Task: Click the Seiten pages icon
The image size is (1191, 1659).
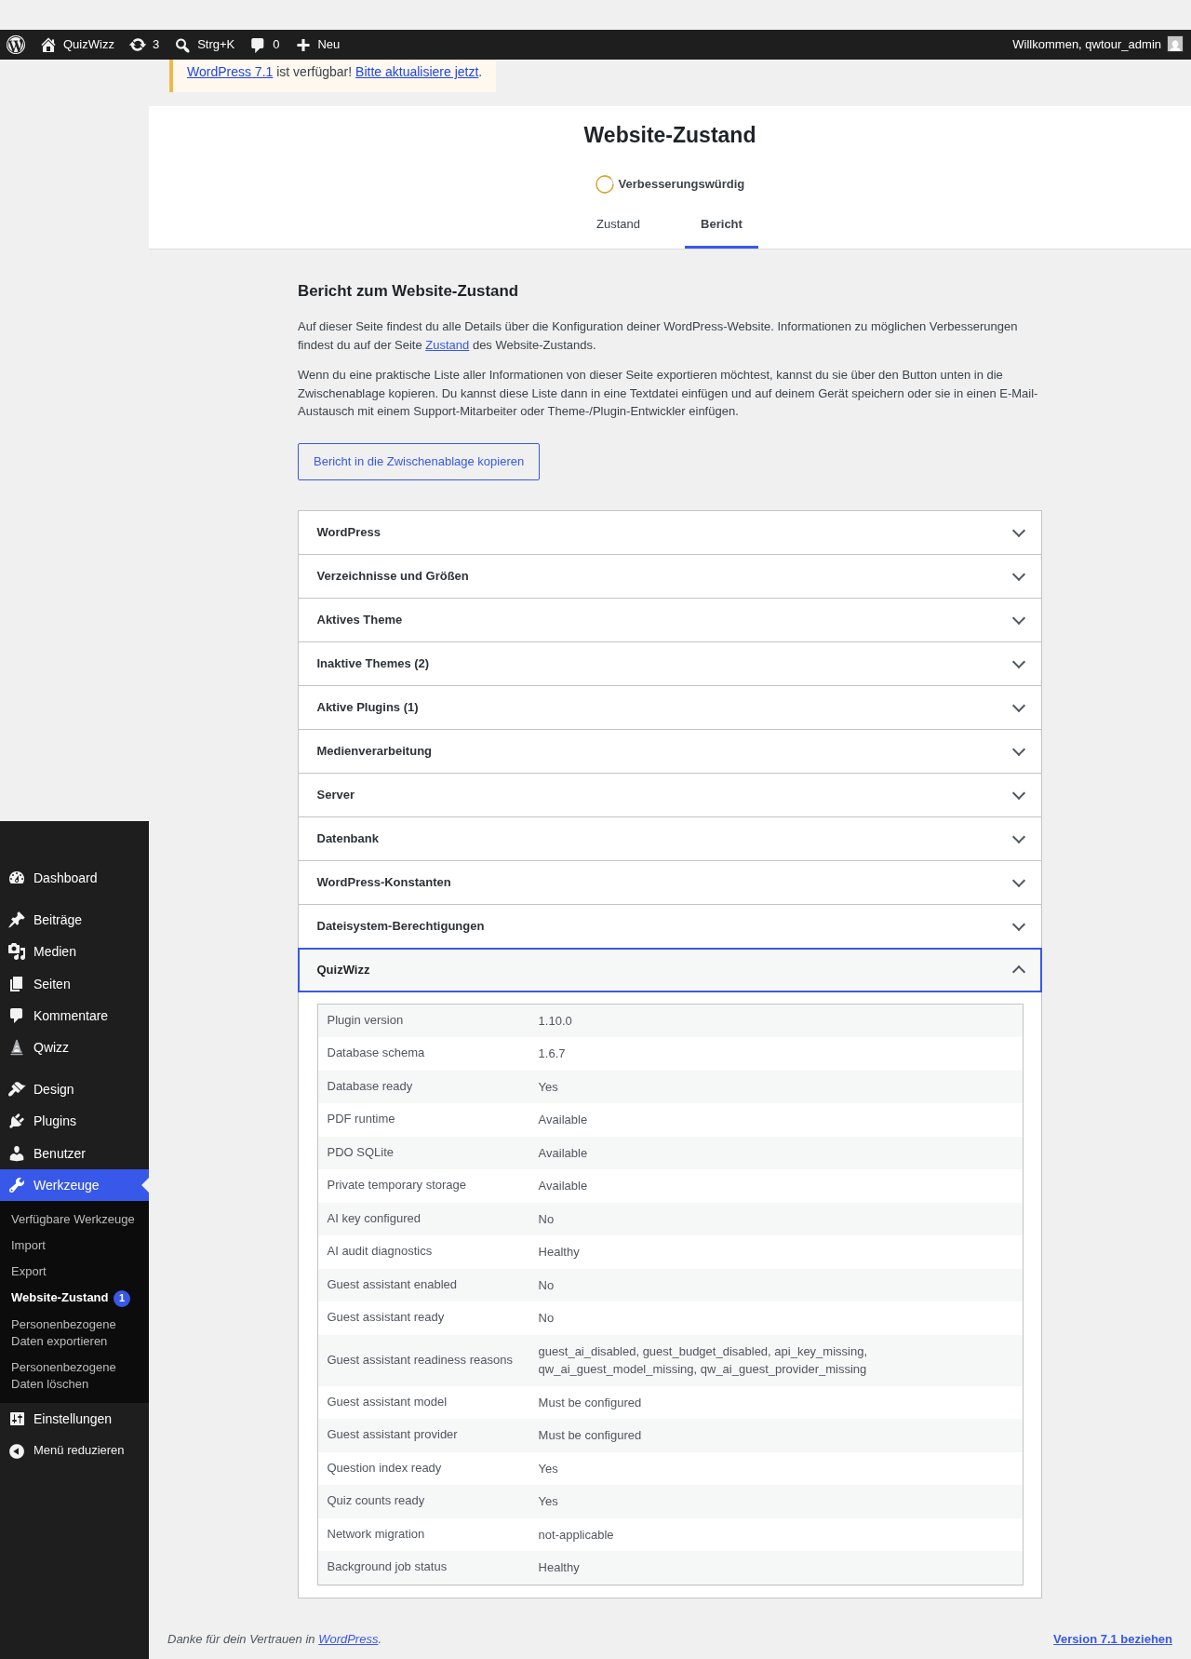Action: click(x=17, y=984)
